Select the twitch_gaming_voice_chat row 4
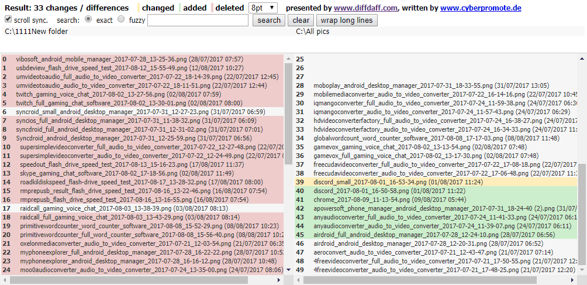Viewport: 587px width, 285px height. coord(142,94)
